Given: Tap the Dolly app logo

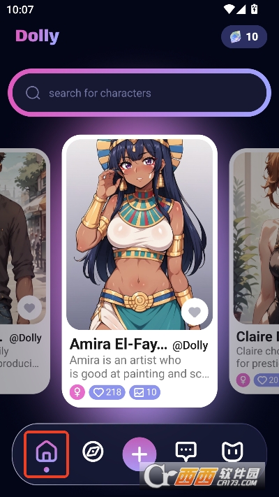Looking at the screenshot, I should click(x=38, y=36).
